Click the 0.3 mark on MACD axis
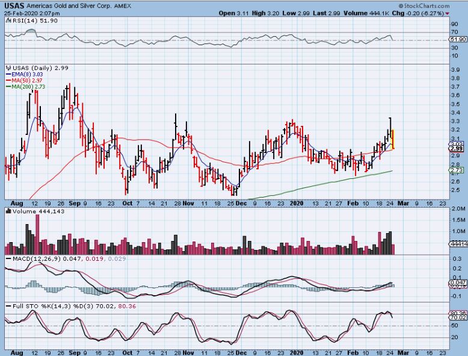The height and width of the screenshot is (356, 468). [457, 259]
